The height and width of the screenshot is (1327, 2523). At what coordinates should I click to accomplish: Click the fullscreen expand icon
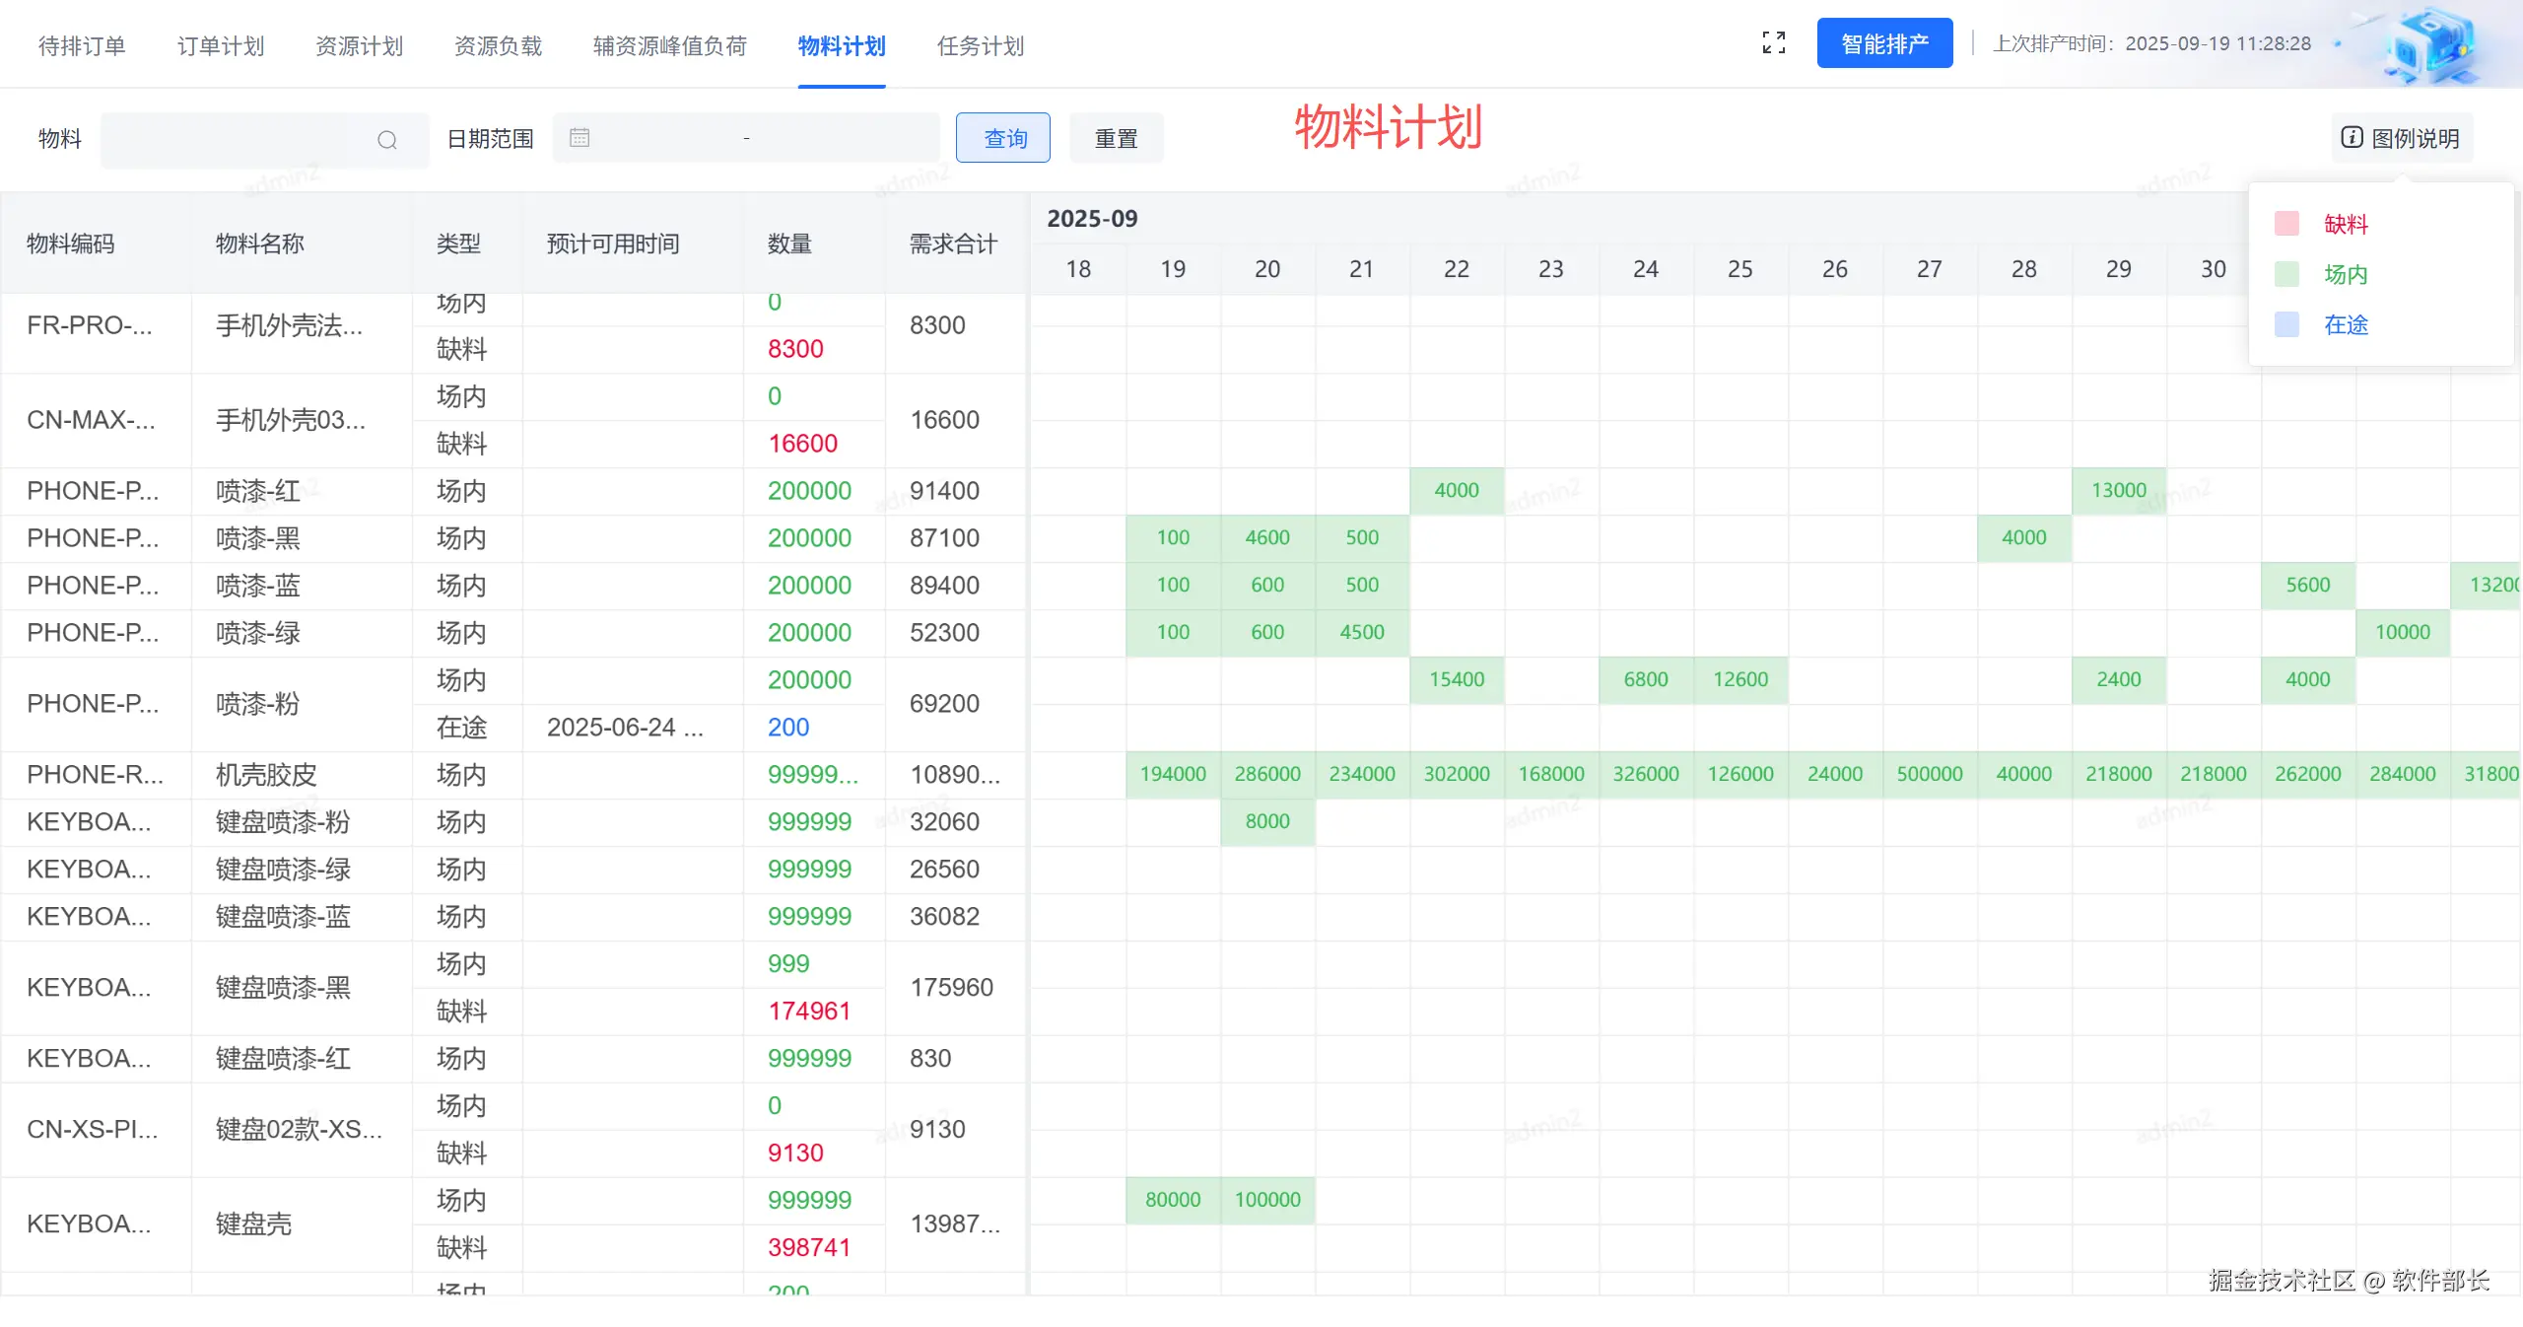pos(1773,42)
